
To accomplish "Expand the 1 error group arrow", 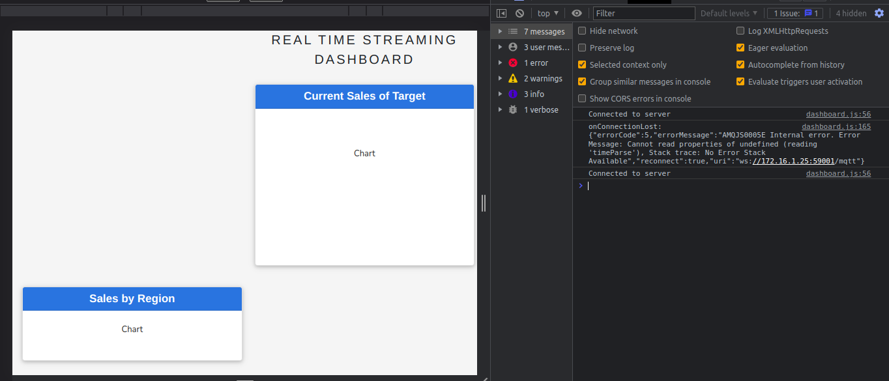I will pos(500,63).
